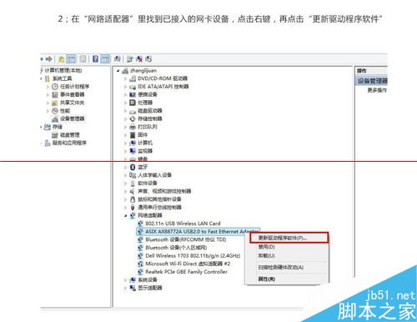Click the up-one-level folder toolbar icon
This screenshot has width=417, height=322.
(x=61, y=59)
